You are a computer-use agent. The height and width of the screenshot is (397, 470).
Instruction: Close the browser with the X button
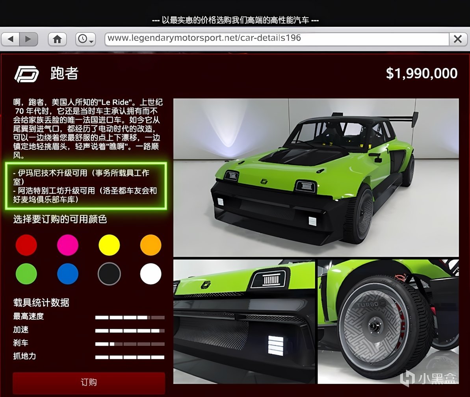point(458,39)
